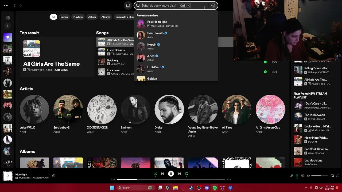Open Golden recent search
The height and width of the screenshot is (192, 342).
(x=176, y=79)
